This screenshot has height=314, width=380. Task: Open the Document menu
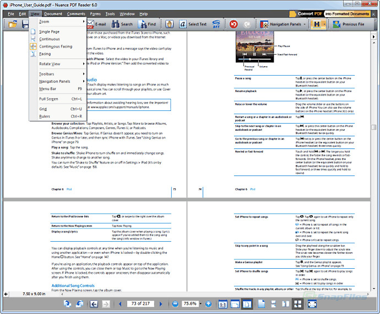point(53,14)
